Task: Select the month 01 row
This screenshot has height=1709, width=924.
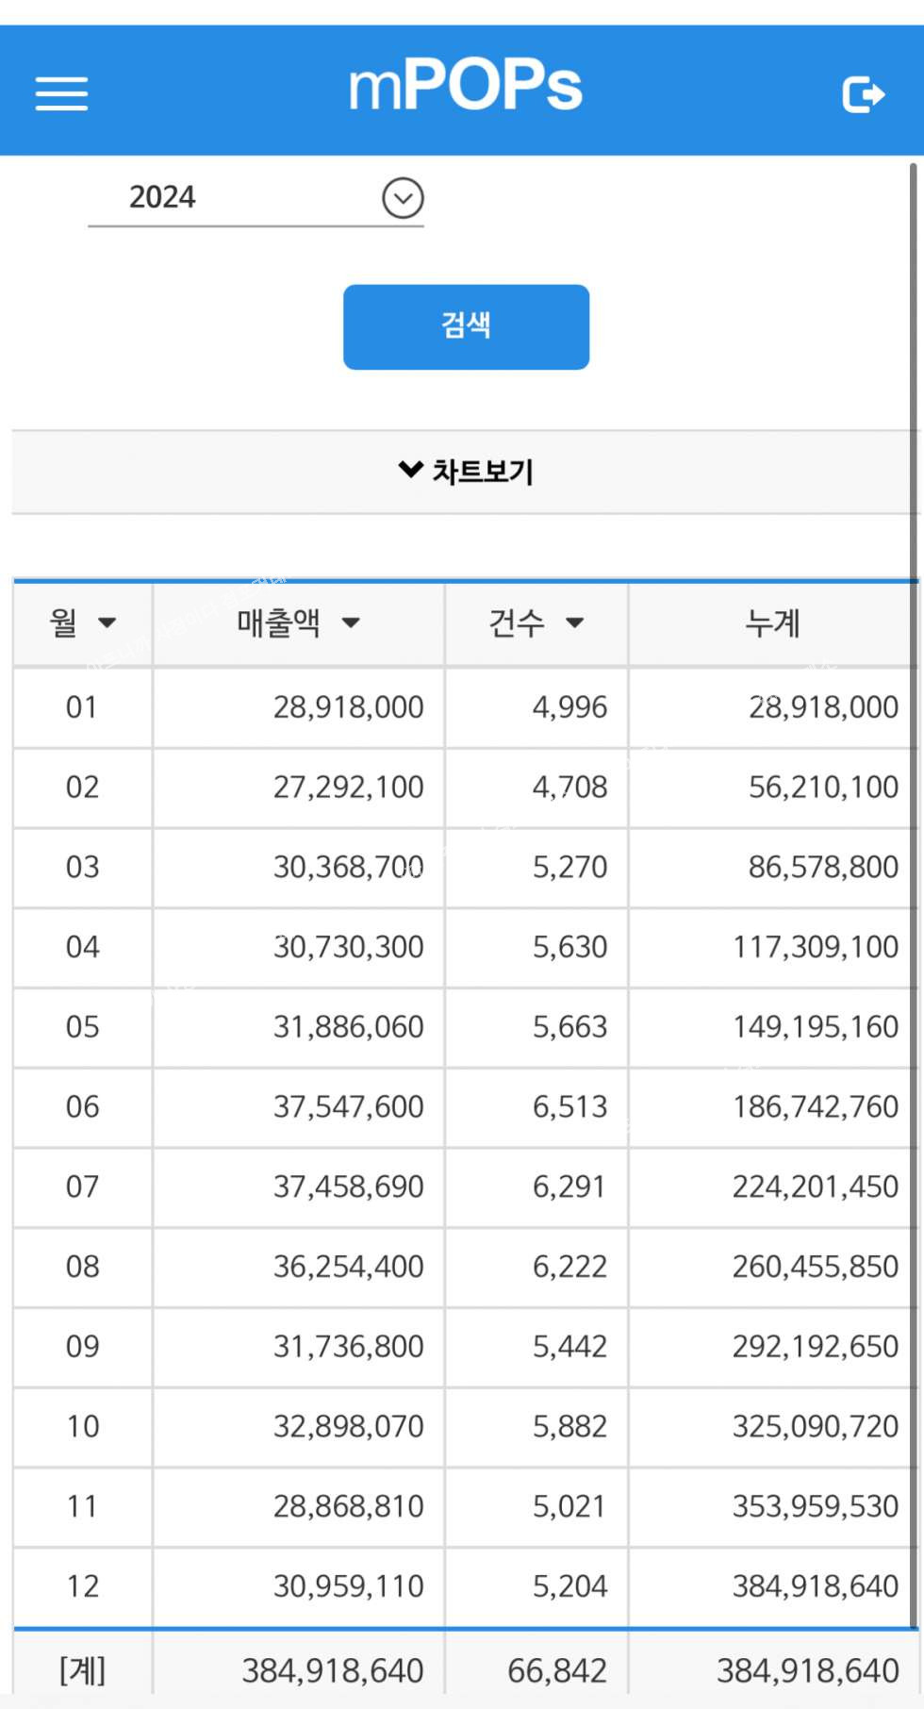Action: pos(82,707)
